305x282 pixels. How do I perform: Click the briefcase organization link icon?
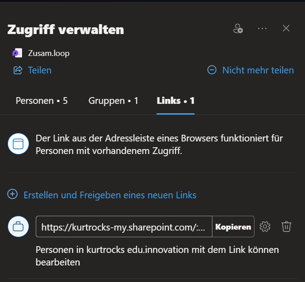tap(18, 226)
